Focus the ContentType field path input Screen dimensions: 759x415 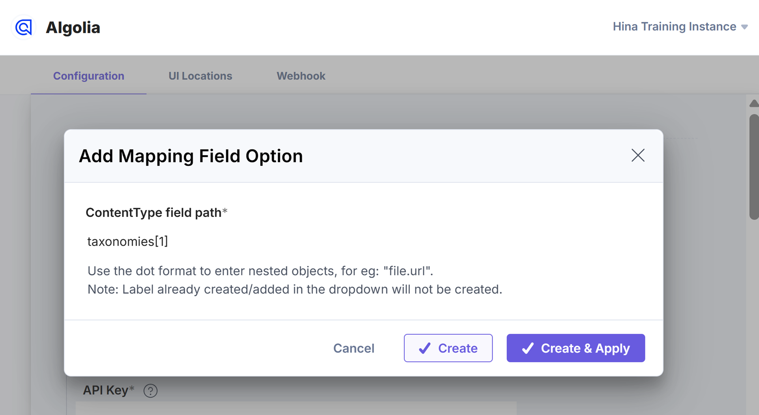click(x=364, y=242)
